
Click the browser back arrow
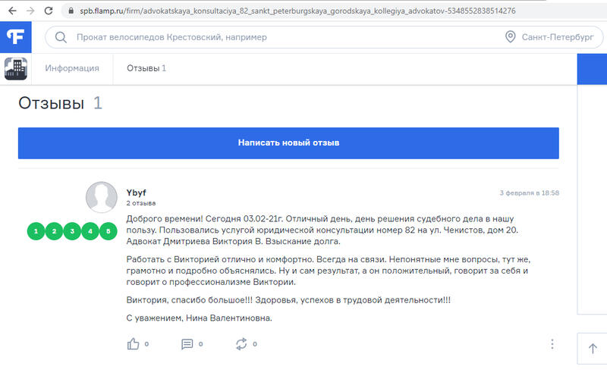pyautogui.click(x=11, y=11)
